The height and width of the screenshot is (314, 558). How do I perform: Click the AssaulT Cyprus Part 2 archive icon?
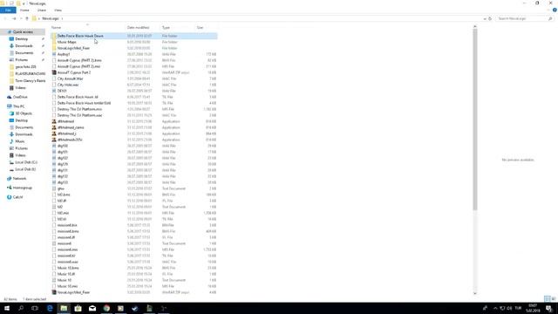pyautogui.click(x=54, y=72)
